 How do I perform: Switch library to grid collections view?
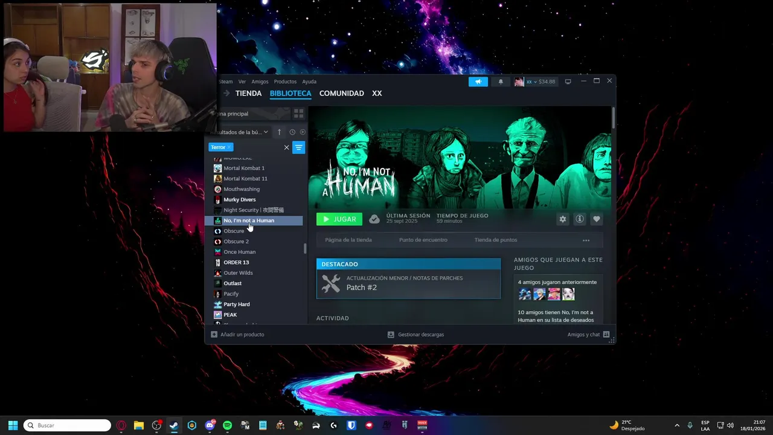(298, 114)
